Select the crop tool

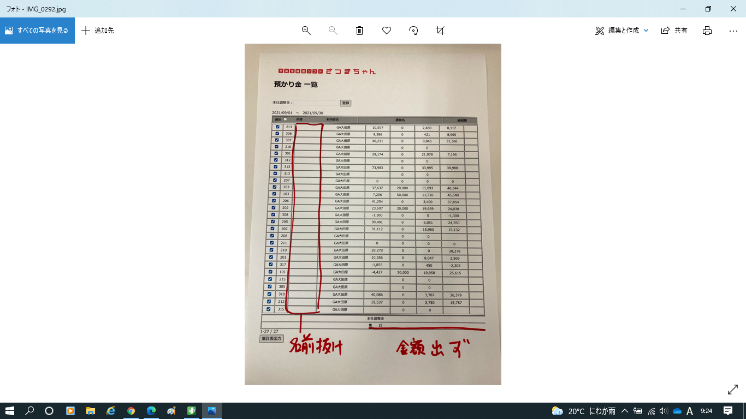440,31
